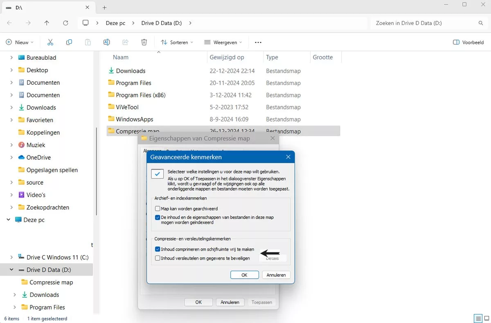491x323 pixels.
Task: Click the Delete trash icon in toolbar
Action: [144, 42]
